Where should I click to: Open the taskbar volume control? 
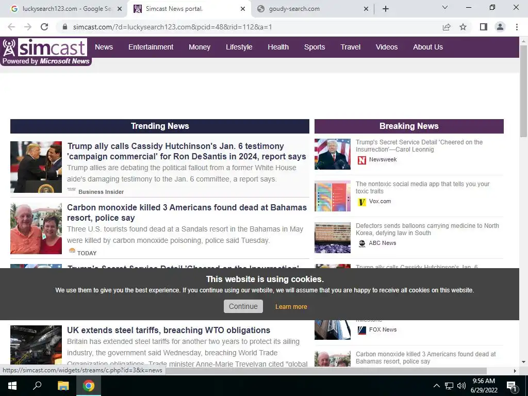point(461,386)
